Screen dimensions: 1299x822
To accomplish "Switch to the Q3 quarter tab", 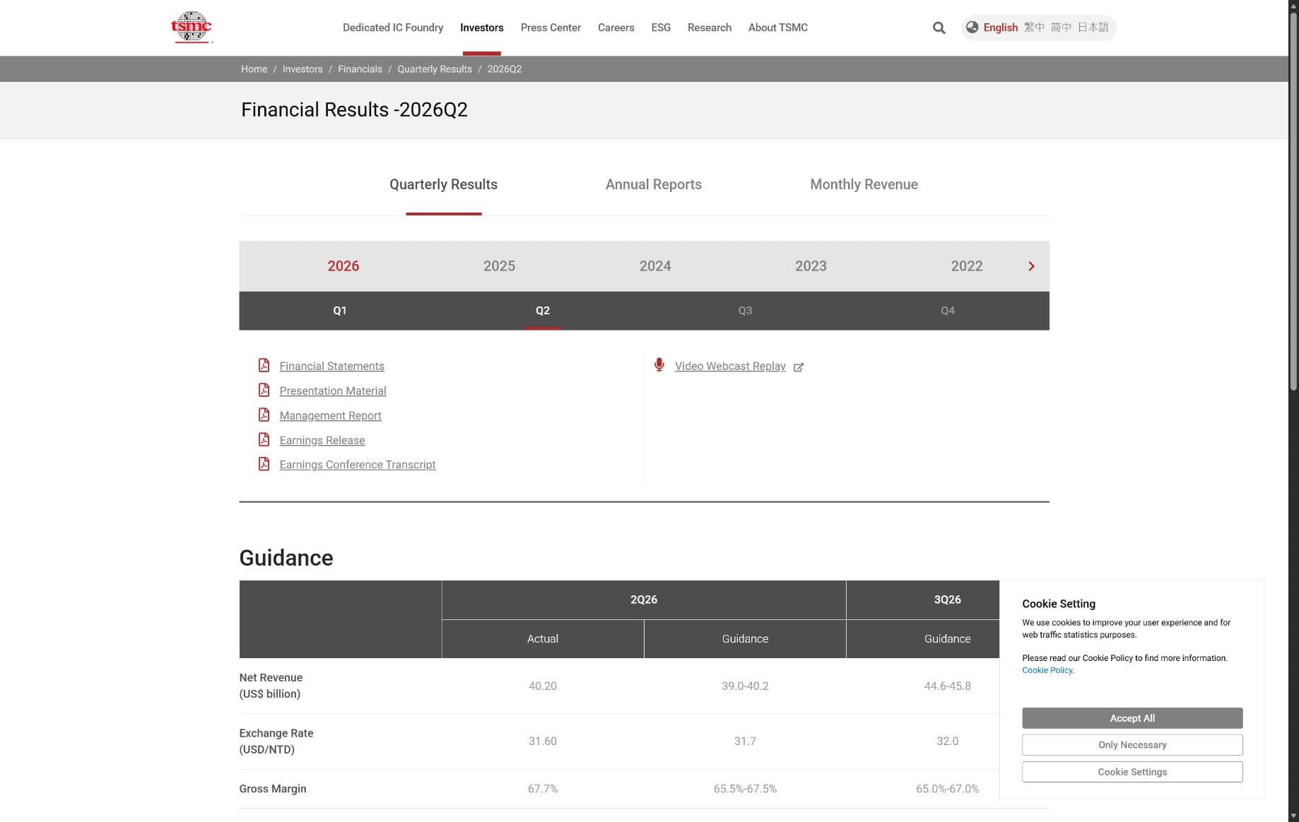I will pyautogui.click(x=745, y=311).
